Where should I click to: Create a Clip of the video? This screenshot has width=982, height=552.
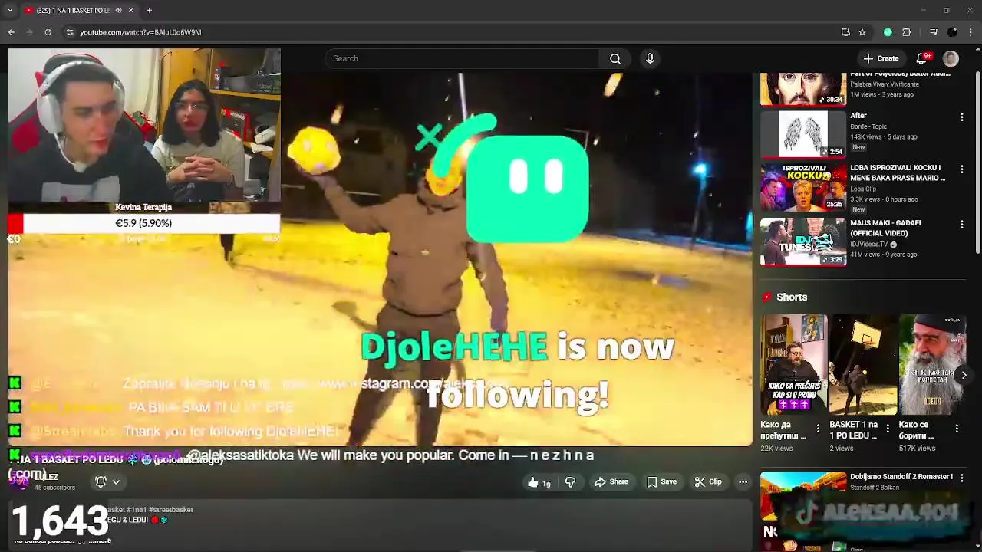(708, 482)
